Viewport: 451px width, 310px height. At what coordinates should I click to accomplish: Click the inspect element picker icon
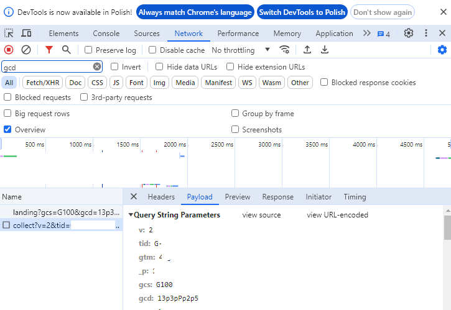coord(9,34)
